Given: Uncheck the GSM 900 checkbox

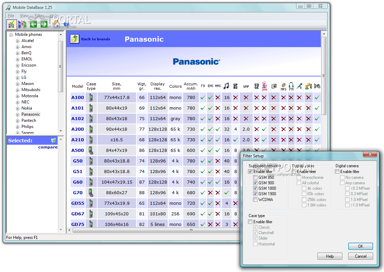Looking at the screenshot, I should [x=255, y=183].
